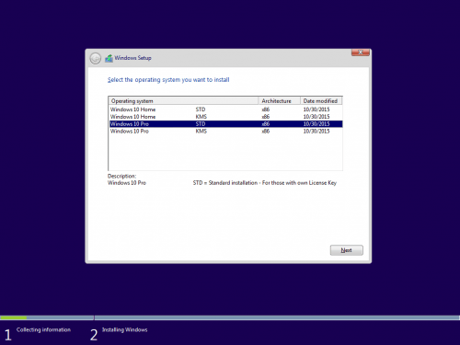
Task: Select the Windows 10 Home KMS row
Action: (x=225, y=117)
